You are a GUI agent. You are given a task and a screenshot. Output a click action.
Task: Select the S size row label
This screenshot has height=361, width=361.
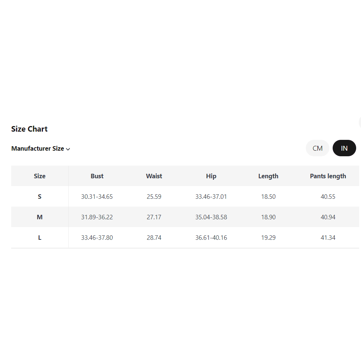tap(40, 197)
